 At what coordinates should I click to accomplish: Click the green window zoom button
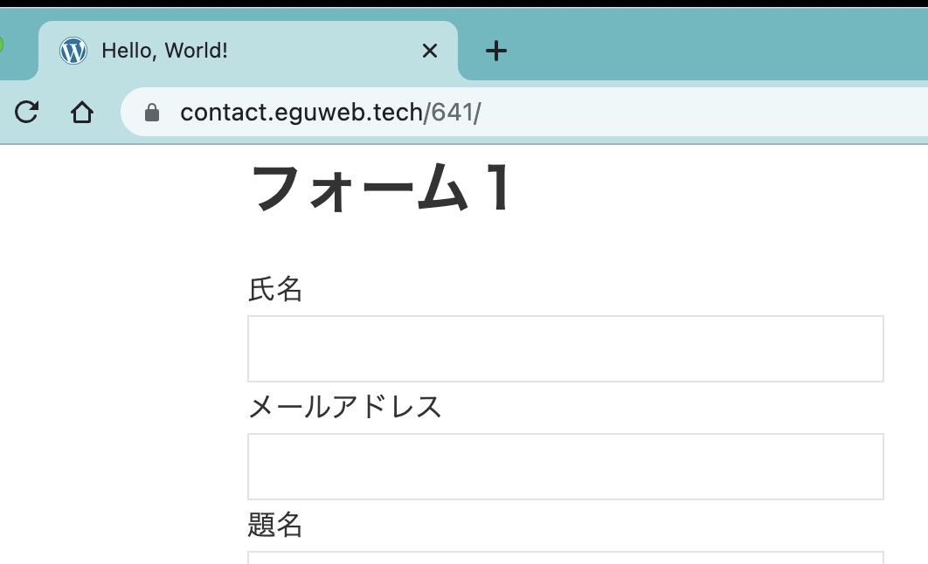click(x=1, y=45)
